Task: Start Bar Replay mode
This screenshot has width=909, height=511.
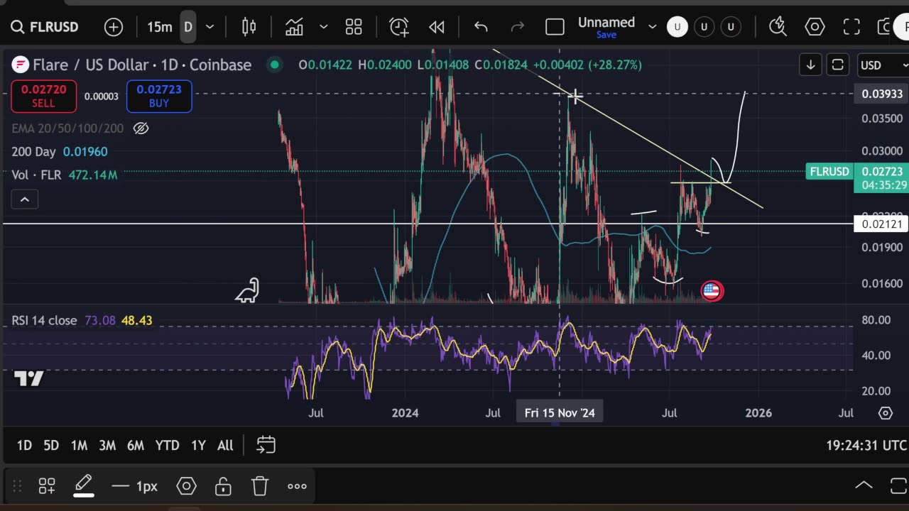Action: [437, 27]
